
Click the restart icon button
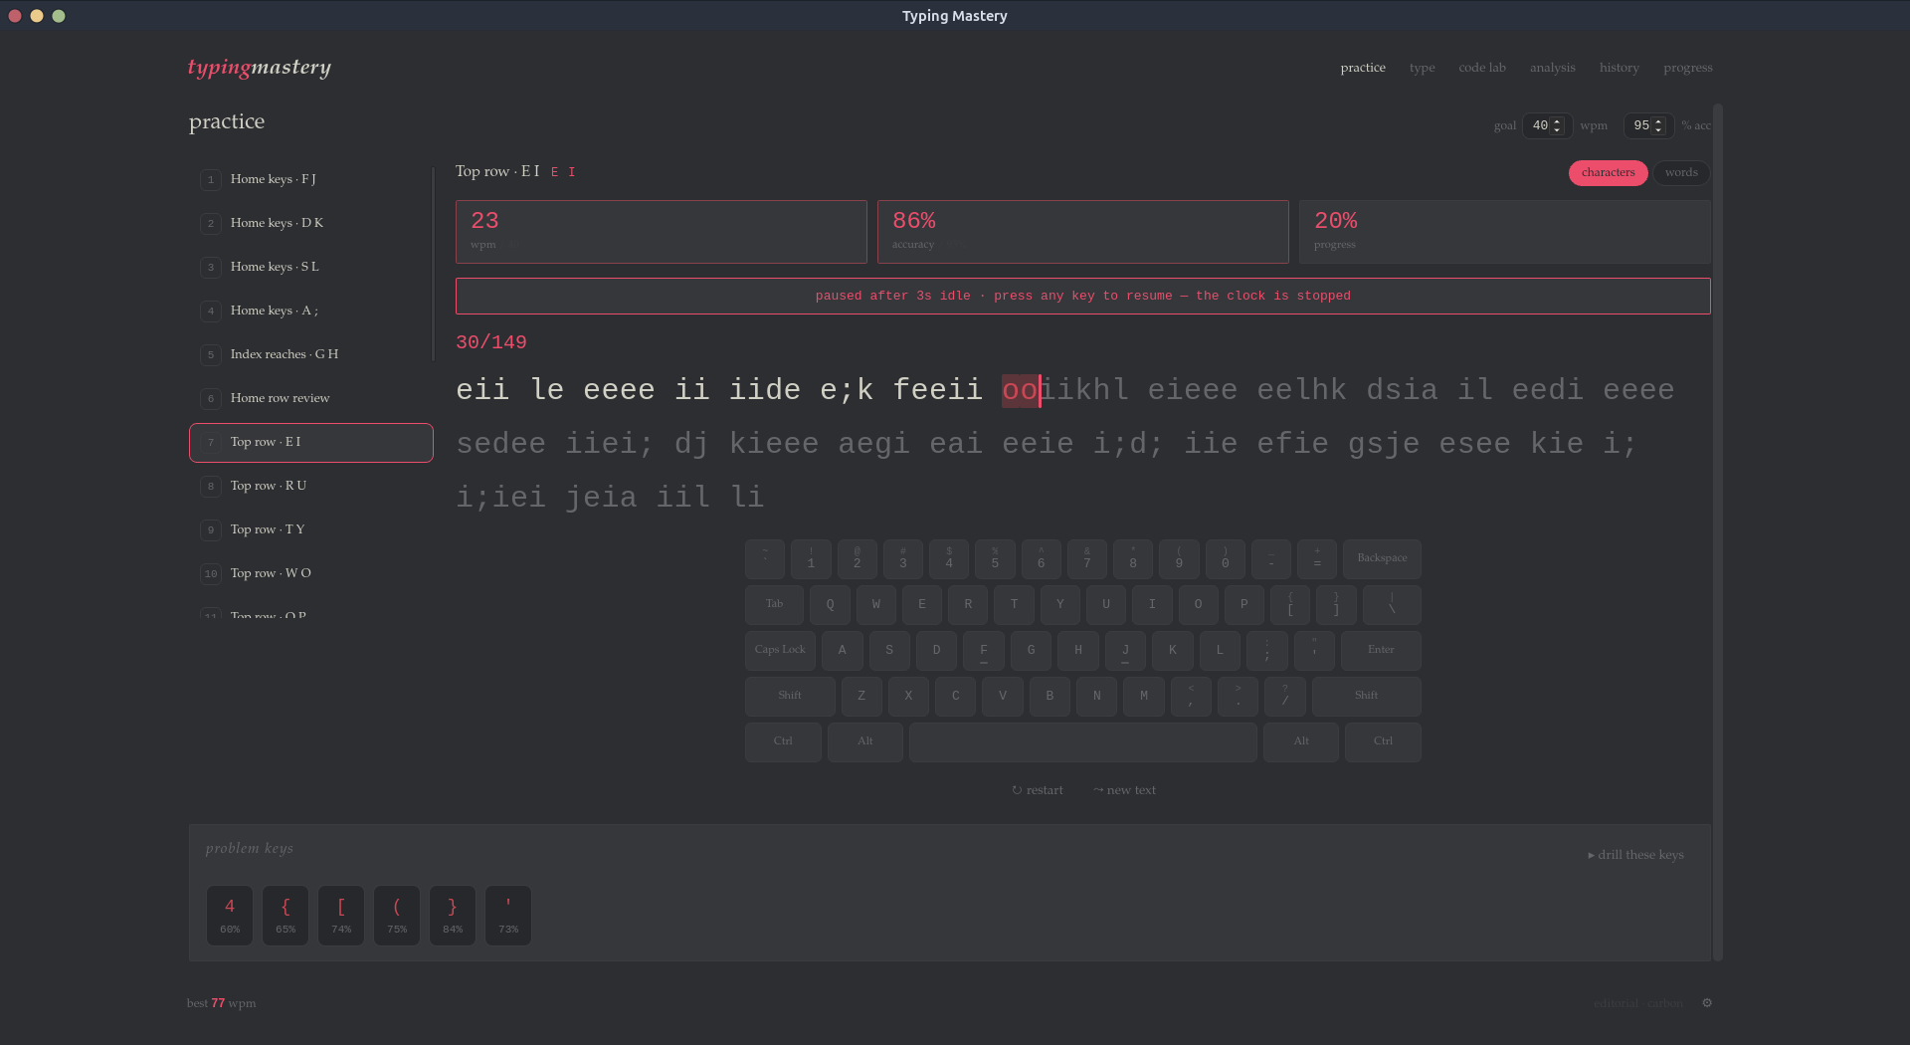pyautogui.click(x=1038, y=790)
